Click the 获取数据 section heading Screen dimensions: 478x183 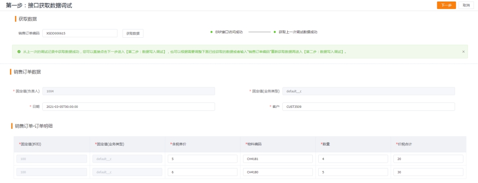tap(28, 19)
